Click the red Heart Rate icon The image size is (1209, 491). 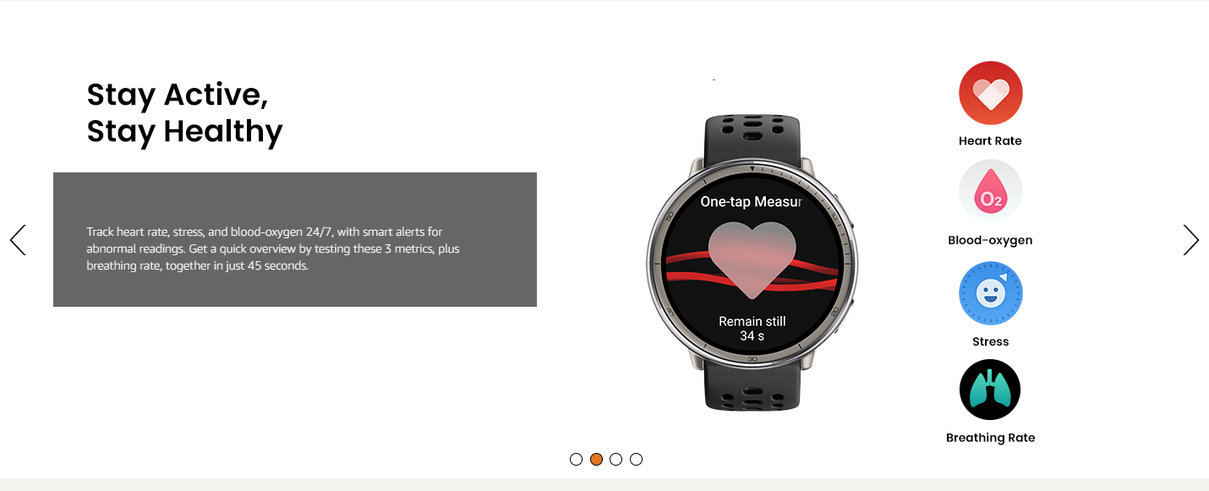pyautogui.click(x=990, y=93)
